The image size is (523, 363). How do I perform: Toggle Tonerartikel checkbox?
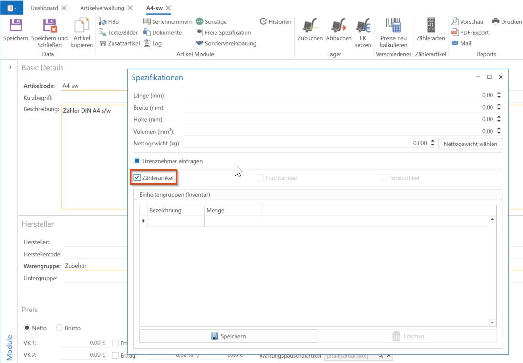[384, 178]
